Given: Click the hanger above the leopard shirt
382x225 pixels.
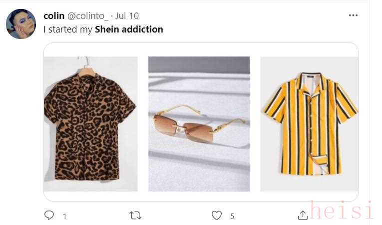Looking at the screenshot, I should (87, 64).
